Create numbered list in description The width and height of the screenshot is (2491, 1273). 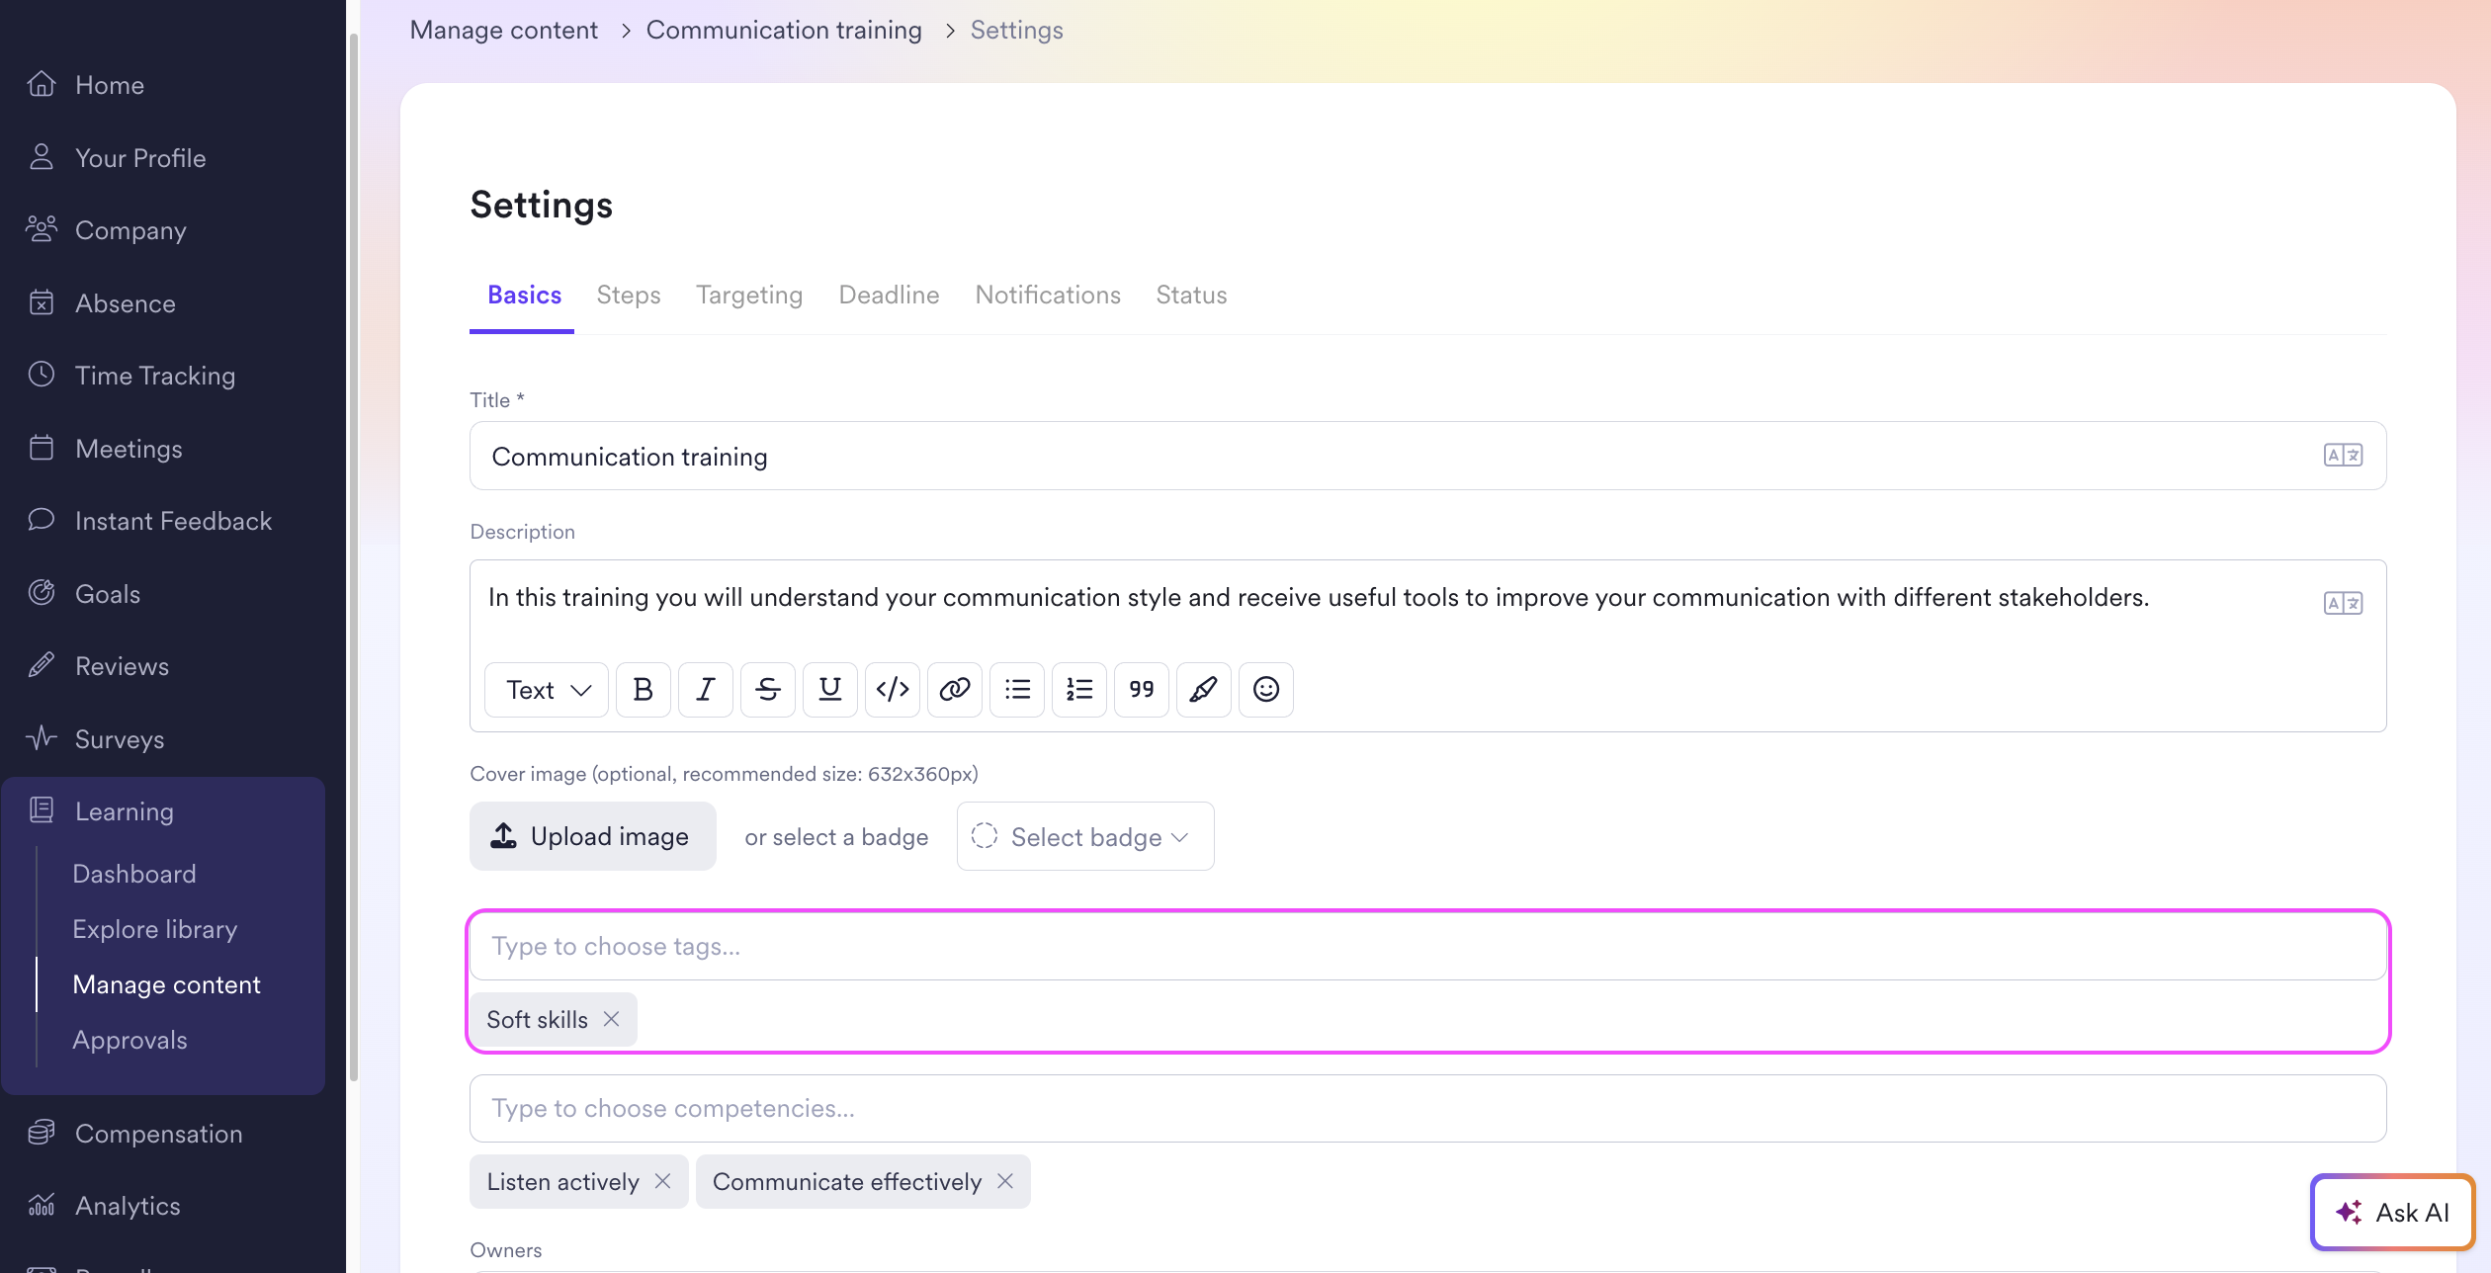(x=1078, y=689)
